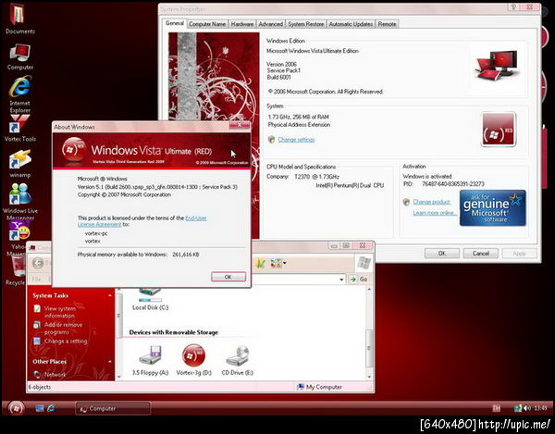Click the Explorer task pane scrollbar
Viewport: 555px width, 434px height.
pos(119,315)
